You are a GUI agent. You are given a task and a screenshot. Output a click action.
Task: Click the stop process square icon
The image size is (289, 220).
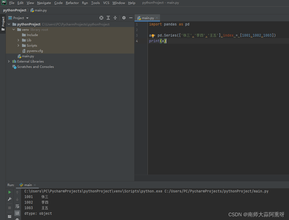point(10,208)
